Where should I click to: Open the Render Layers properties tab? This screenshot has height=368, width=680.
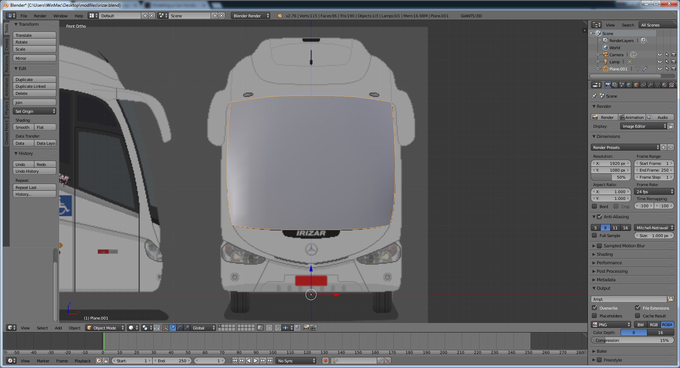point(615,85)
